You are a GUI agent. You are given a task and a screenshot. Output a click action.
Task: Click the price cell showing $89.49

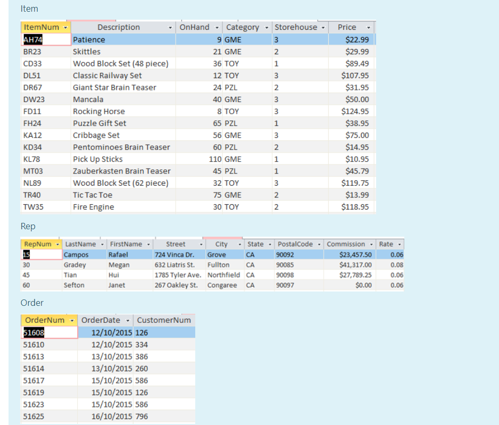[x=356, y=63]
